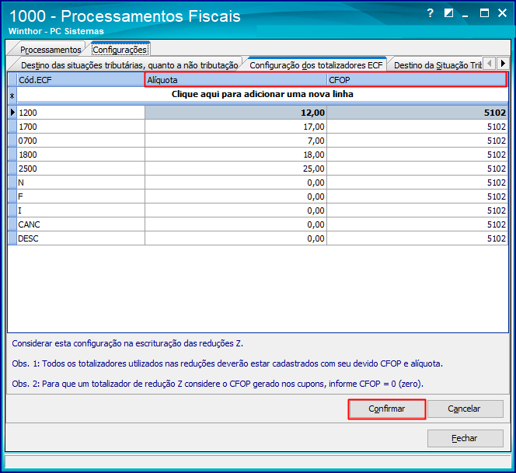
Task: Select the Cód.ECF cell DESC
Action: pyautogui.click(x=81, y=238)
